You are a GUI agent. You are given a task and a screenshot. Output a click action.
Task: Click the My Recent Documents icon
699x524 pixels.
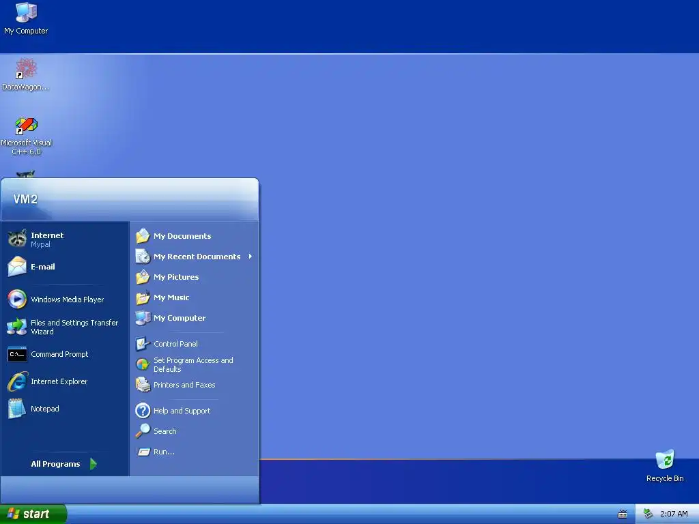click(x=143, y=257)
